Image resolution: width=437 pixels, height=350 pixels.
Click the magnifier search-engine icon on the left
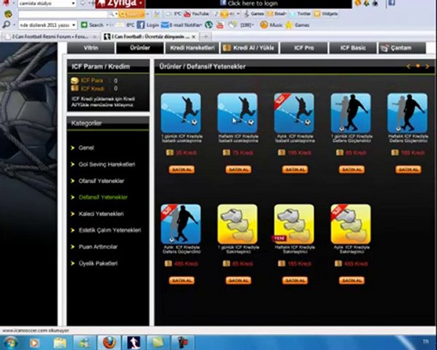[x=6, y=25]
